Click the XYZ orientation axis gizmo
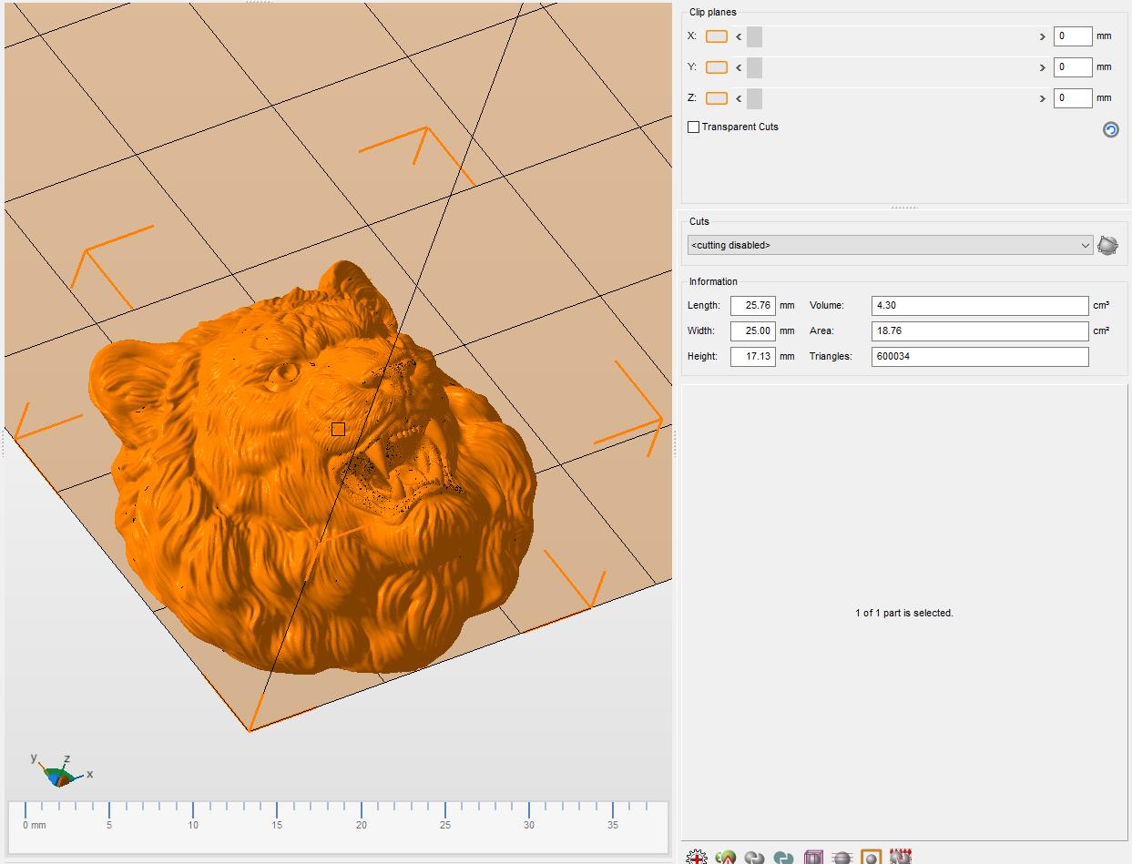The height and width of the screenshot is (864, 1132). click(61, 772)
